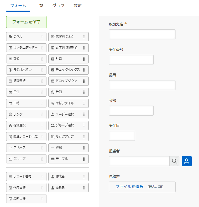Viewport: 199px width, 207px height.
Task: Open the グラフ tab
Action: click(58, 6)
